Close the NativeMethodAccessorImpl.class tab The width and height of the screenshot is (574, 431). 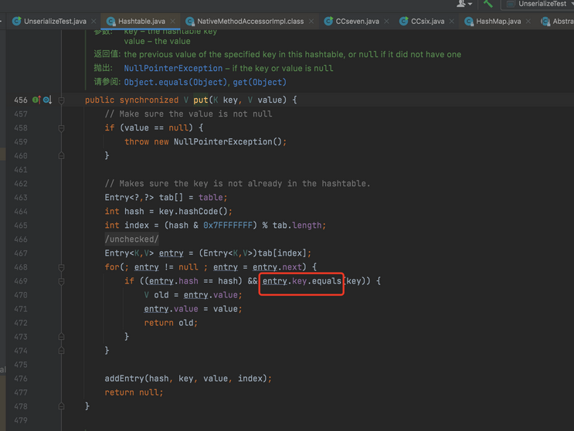click(311, 21)
